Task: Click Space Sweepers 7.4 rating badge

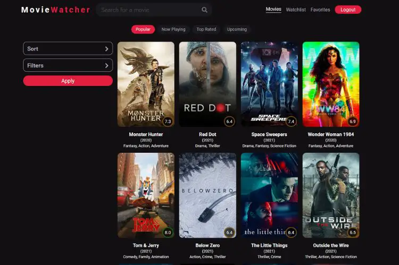Action: [291, 121]
